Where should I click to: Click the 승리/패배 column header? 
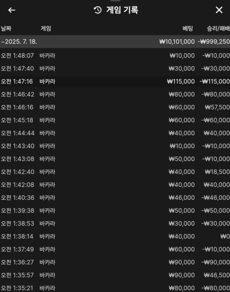[x=218, y=28]
